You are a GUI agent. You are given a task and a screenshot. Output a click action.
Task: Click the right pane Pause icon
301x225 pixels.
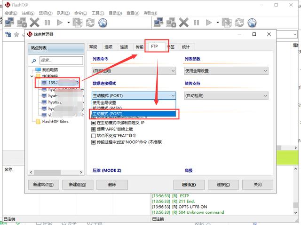197,23
